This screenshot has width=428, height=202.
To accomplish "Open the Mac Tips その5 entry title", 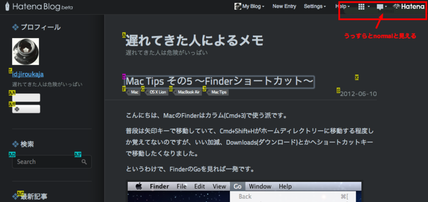I will [219, 82].
